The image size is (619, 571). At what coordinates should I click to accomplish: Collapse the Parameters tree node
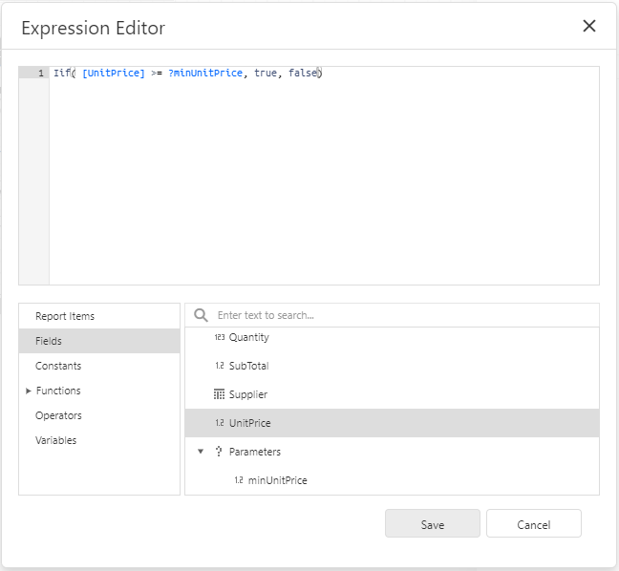click(201, 452)
